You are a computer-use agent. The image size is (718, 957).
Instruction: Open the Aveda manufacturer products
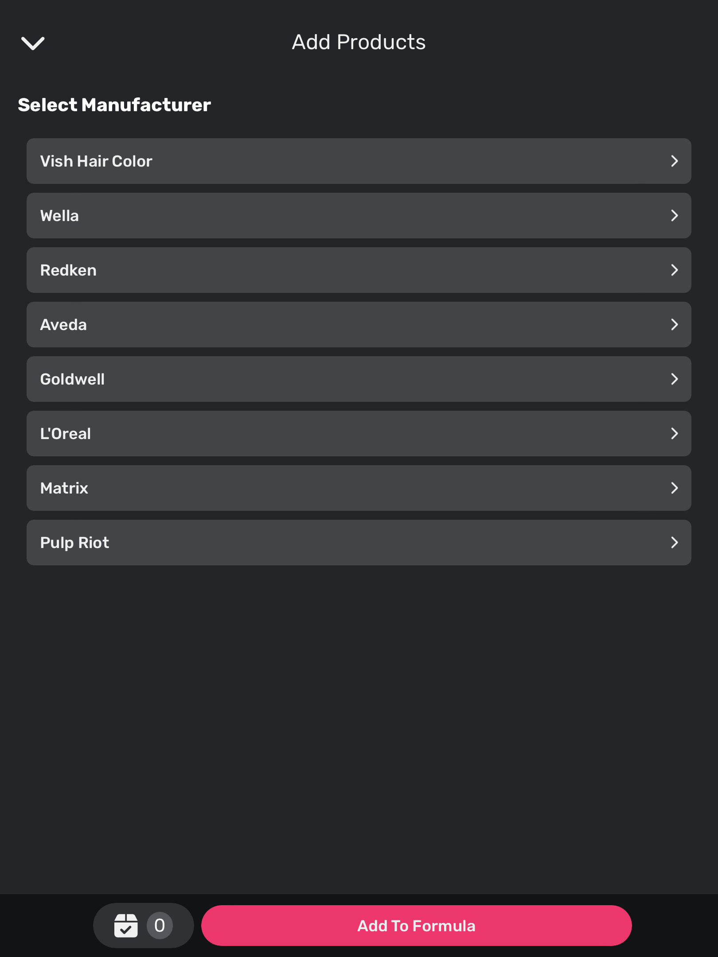[x=63, y=325]
